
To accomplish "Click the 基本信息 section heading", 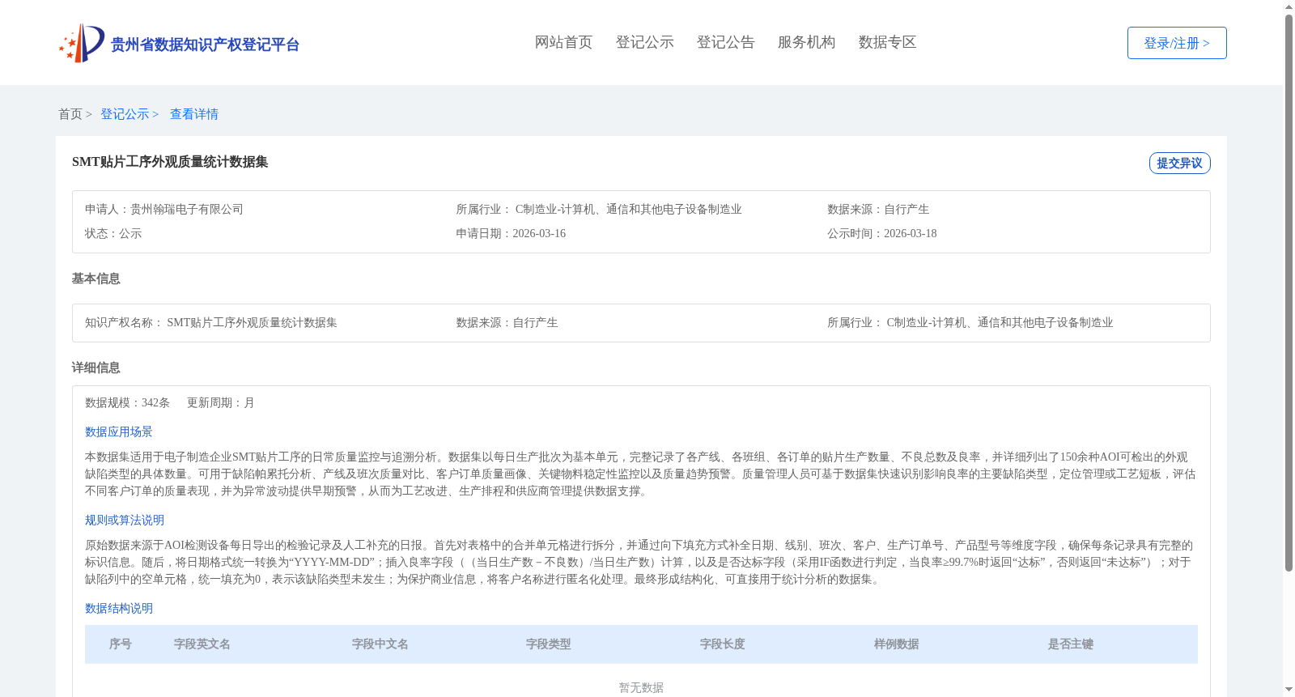I will click(96, 278).
